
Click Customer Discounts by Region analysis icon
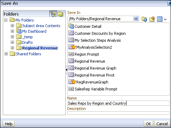71,33
